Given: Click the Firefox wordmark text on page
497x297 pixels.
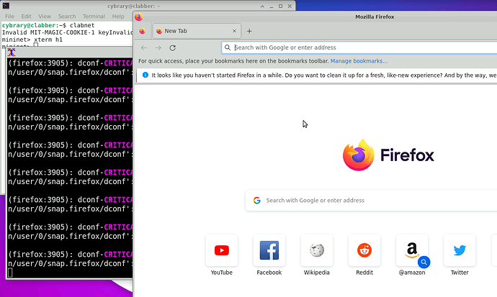Looking at the screenshot, I should pos(407,155).
